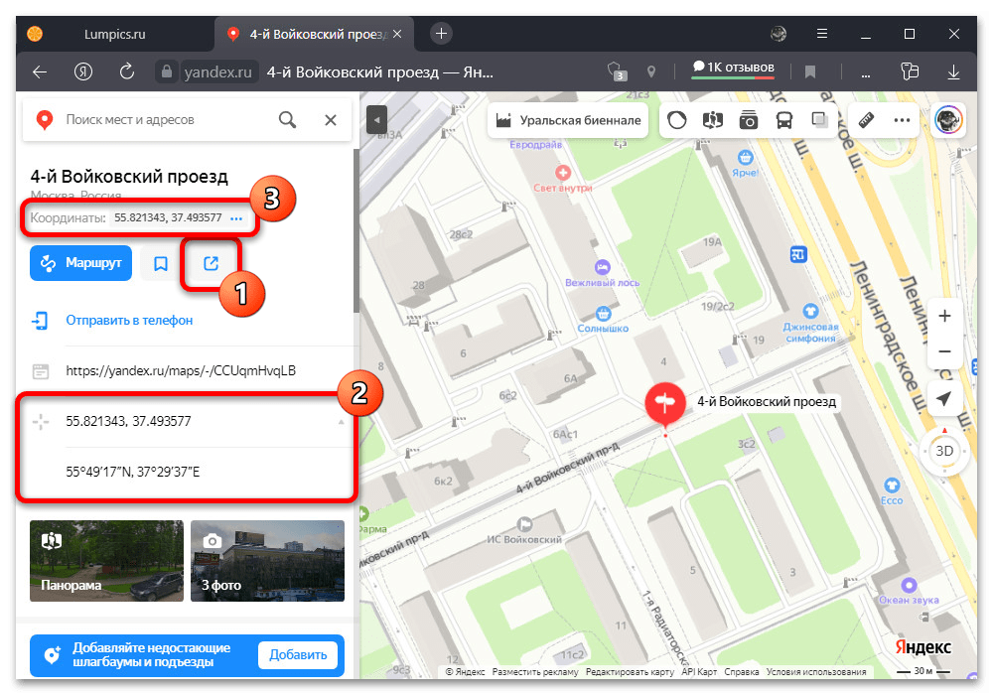
Task: Click Океан звука map marker
Action: point(909,585)
